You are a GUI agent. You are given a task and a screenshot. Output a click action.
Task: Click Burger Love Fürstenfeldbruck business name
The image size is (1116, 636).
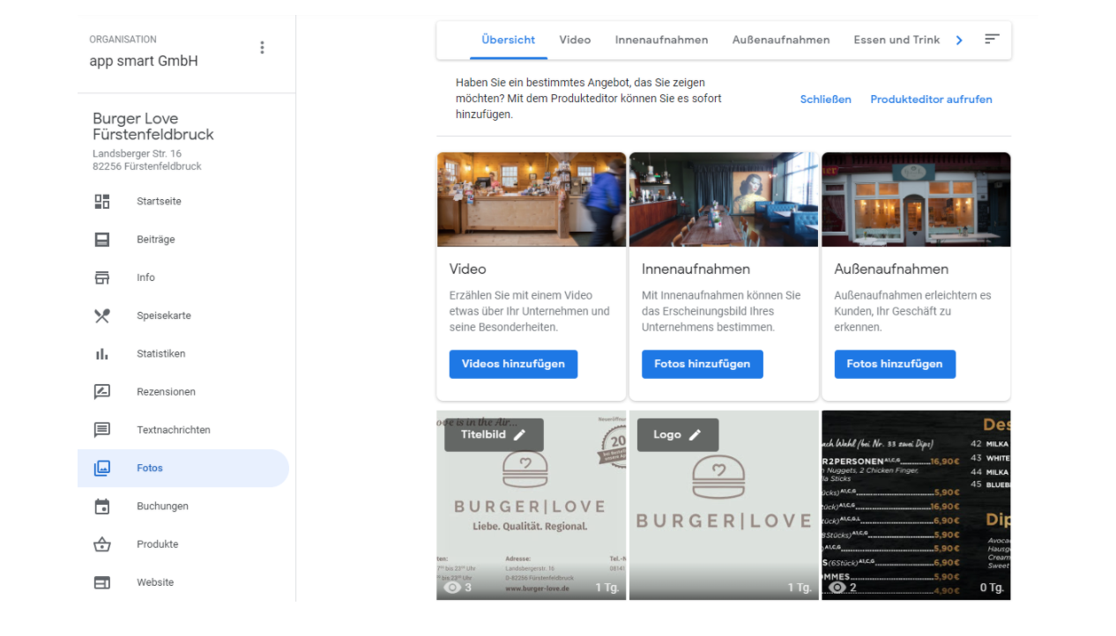point(153,127)
